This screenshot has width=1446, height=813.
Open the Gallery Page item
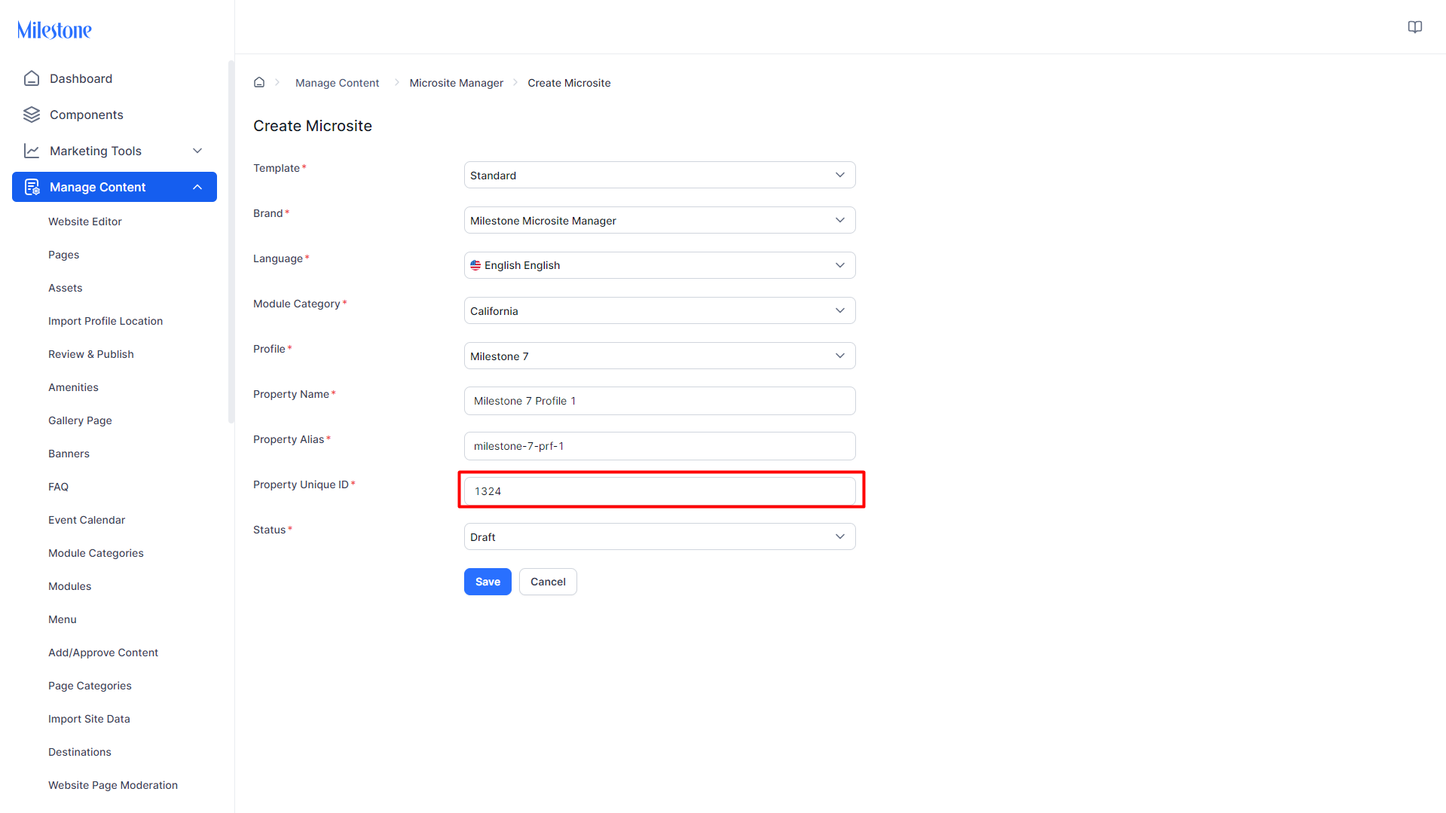pyautogui.click(x=80, y=420)
